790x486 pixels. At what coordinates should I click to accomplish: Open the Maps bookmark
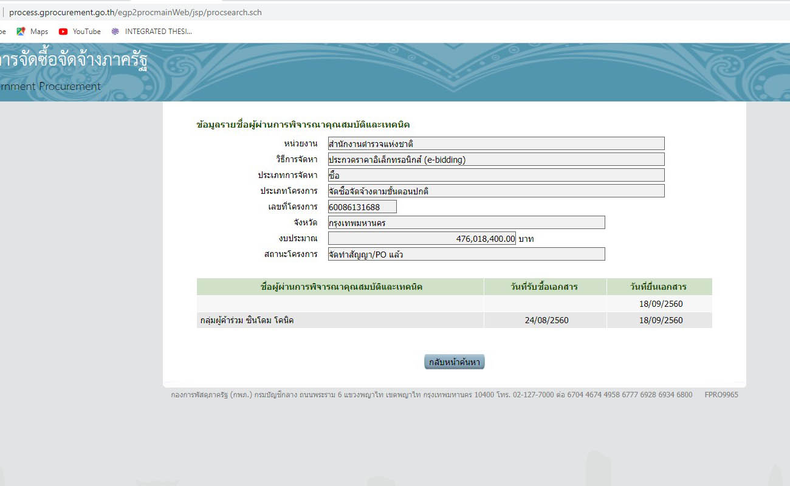point(33,32)
